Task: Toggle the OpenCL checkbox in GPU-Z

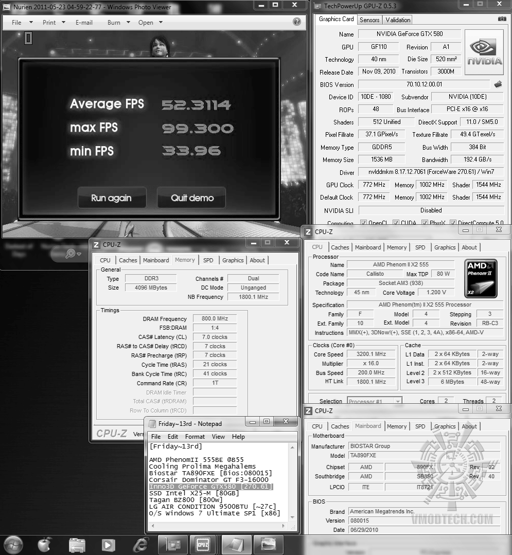Action: (363, 223)
